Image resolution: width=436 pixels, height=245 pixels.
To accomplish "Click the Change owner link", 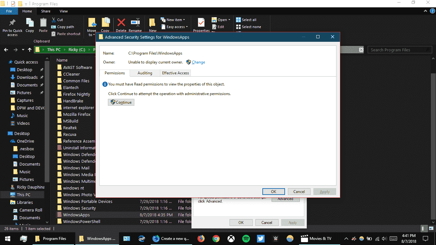I will coord(198,62).
